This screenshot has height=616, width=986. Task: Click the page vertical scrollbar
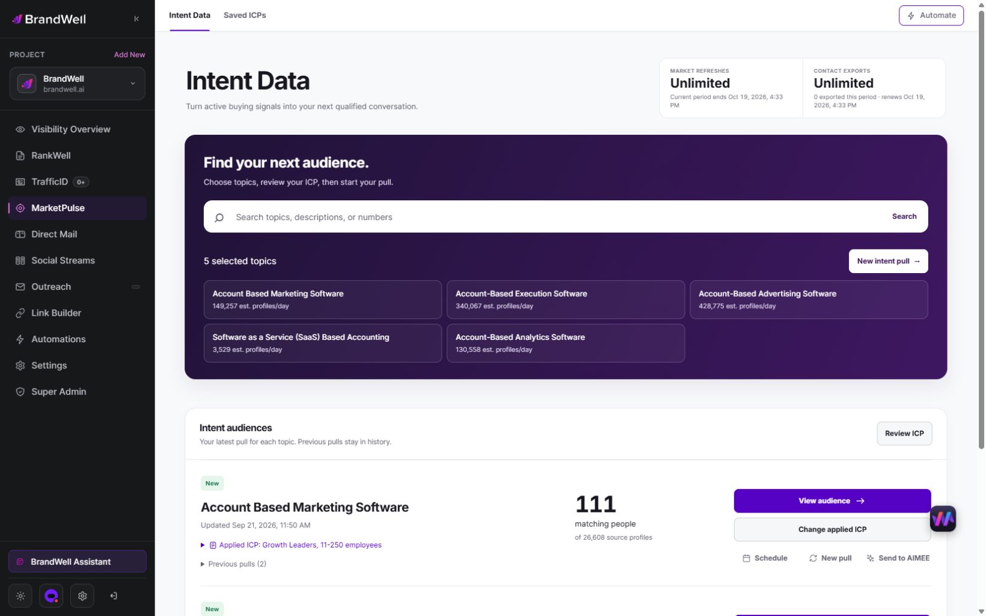point(981,229)
